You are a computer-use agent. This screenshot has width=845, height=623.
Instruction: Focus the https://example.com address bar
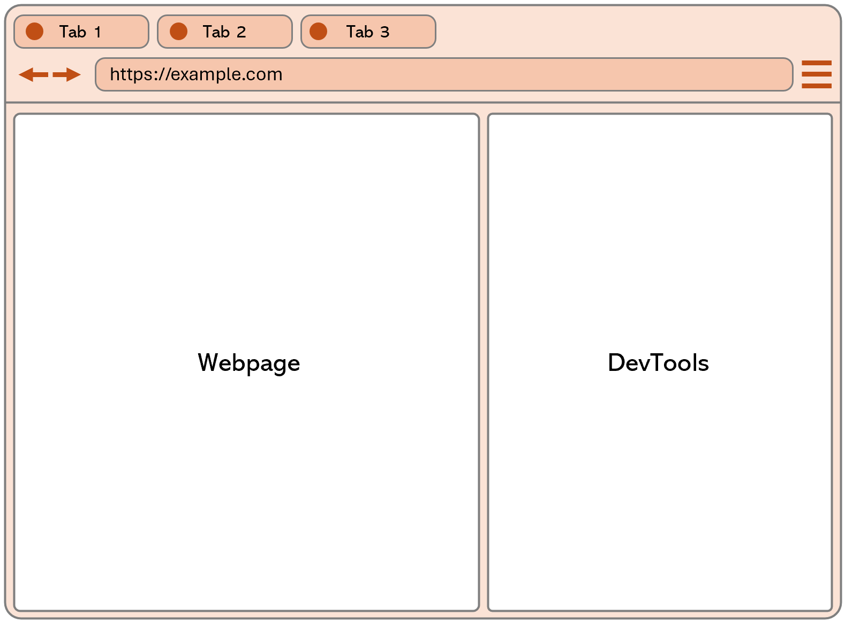444,74
